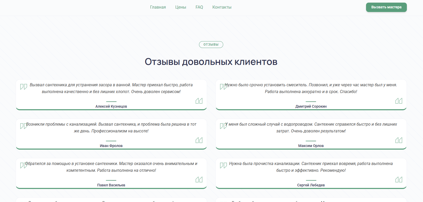Click the ОТЗЫВЫ section badge
This screenshot has height=202, width=423.
point(211,45)
